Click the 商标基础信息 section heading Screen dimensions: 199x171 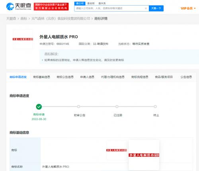pos(19,132)
